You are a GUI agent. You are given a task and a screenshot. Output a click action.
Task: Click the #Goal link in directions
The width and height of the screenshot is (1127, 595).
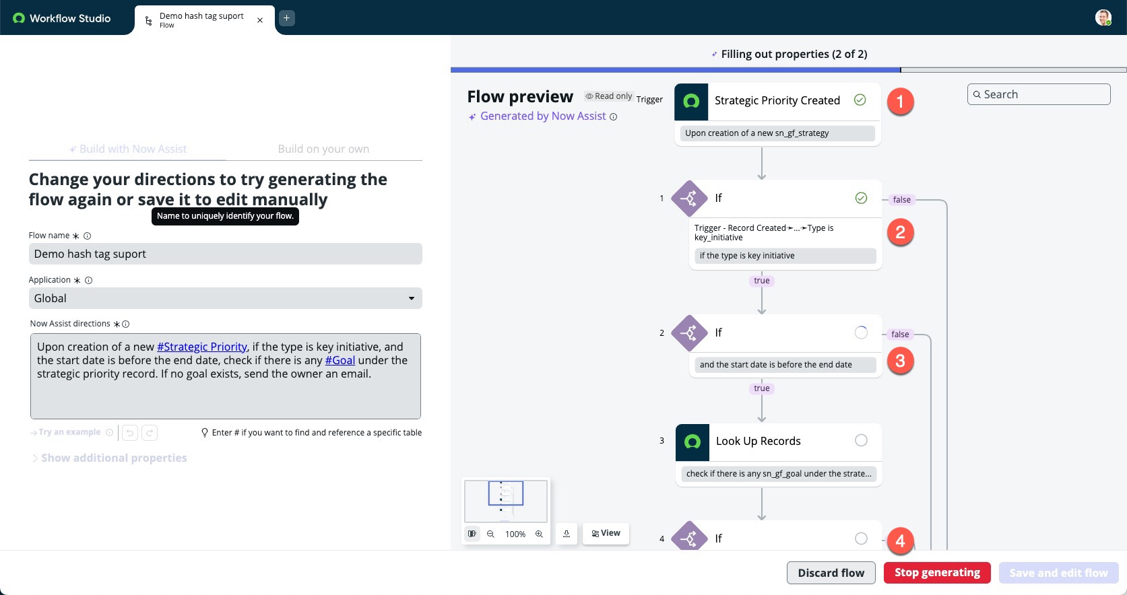tap(340, 360)
